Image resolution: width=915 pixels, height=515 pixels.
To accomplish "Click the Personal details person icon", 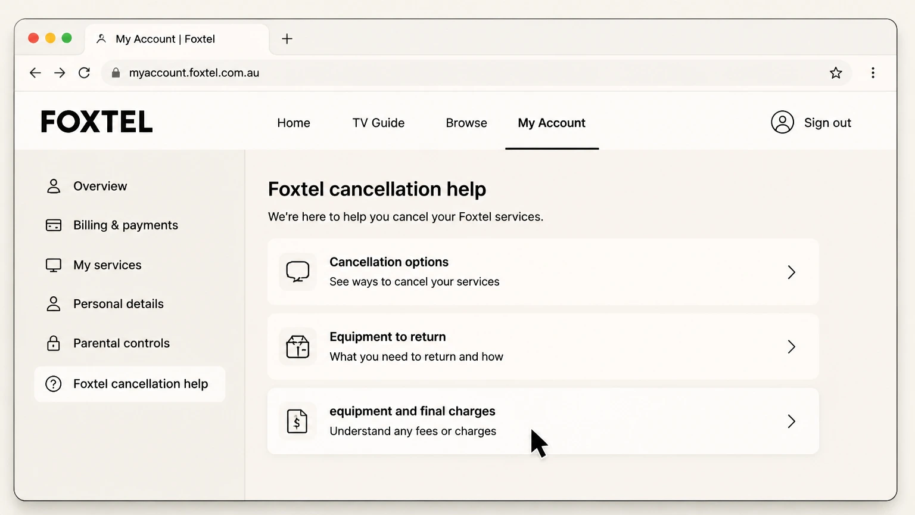I will pos(54,304).
